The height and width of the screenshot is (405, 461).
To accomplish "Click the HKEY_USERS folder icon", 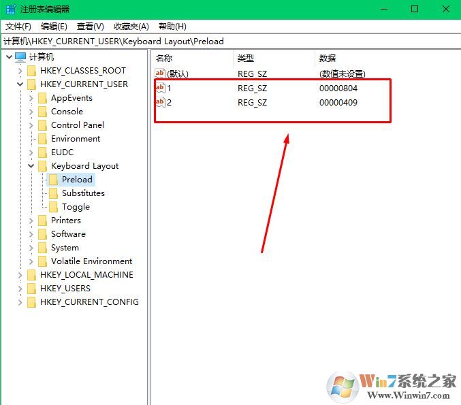I will (31, 289).
